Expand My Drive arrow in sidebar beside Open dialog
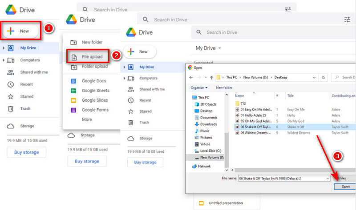Screen dimensions: 356x210 click(x=124, y=67)
